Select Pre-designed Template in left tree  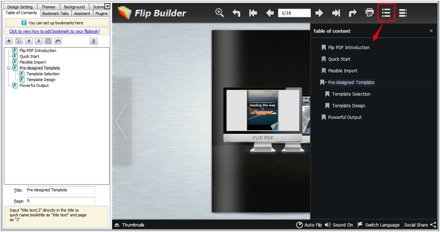pos(40,68)
